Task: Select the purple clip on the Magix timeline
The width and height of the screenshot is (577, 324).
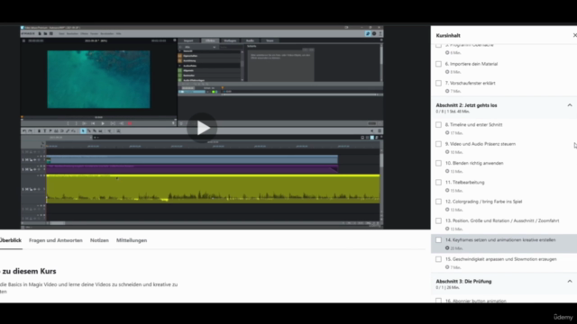Action: coord(192,169)
